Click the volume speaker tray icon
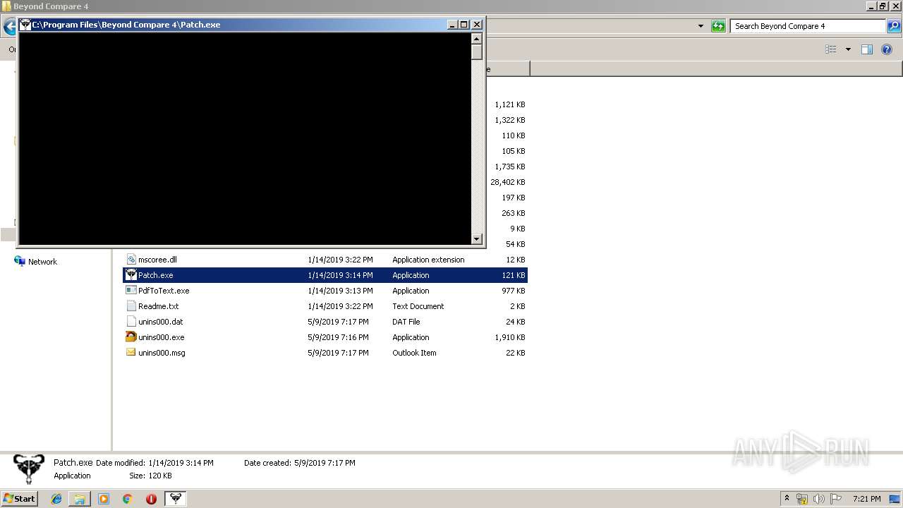 (819, 499)
